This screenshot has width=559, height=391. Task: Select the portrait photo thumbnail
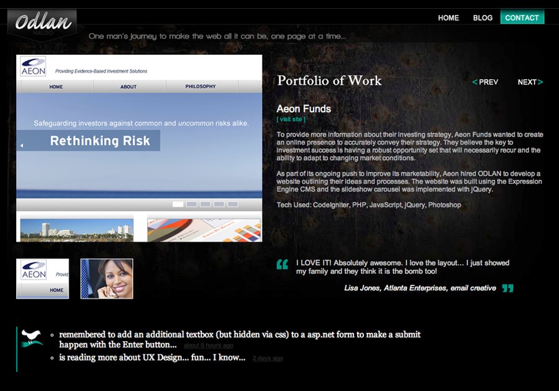[x=106, y=278]
